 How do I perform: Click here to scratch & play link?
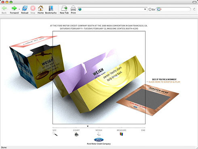click(x=164, y=82)
